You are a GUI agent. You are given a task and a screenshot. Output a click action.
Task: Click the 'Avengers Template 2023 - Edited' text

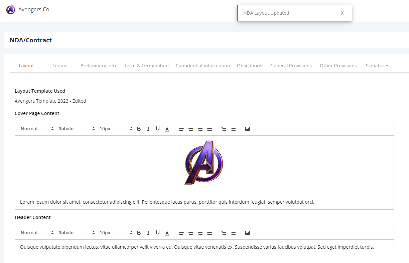tap(50, 101)
